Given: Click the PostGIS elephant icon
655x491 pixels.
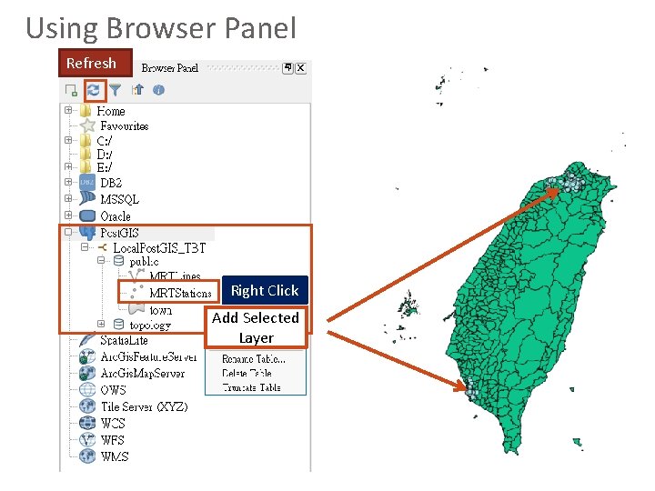Looking at the screenshot, I should pos(87,233).
